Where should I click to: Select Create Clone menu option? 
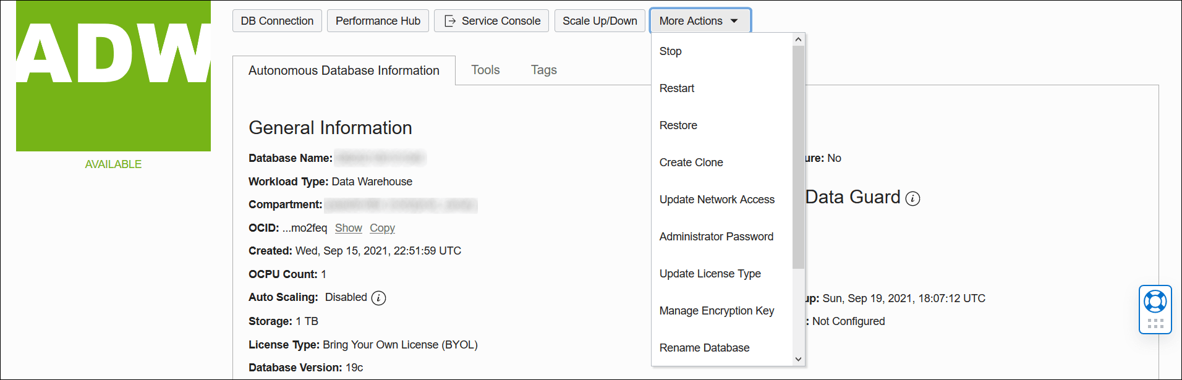pyautogui.click(x=691, y=163)
